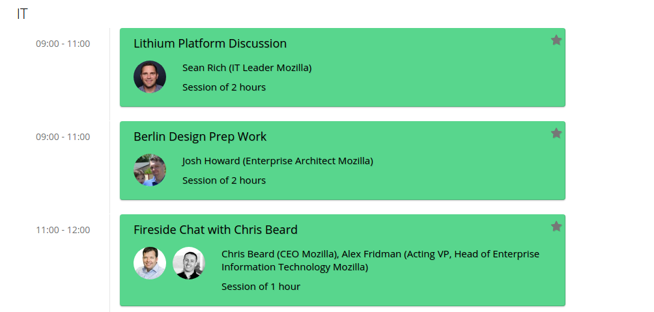Click 'Session of 2 hours' under Josh Howard
Viewport: 654px width, 312px height.
click(x=224, y=180)
